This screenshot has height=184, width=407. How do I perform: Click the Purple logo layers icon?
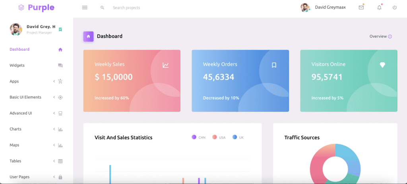click(21, 8)
